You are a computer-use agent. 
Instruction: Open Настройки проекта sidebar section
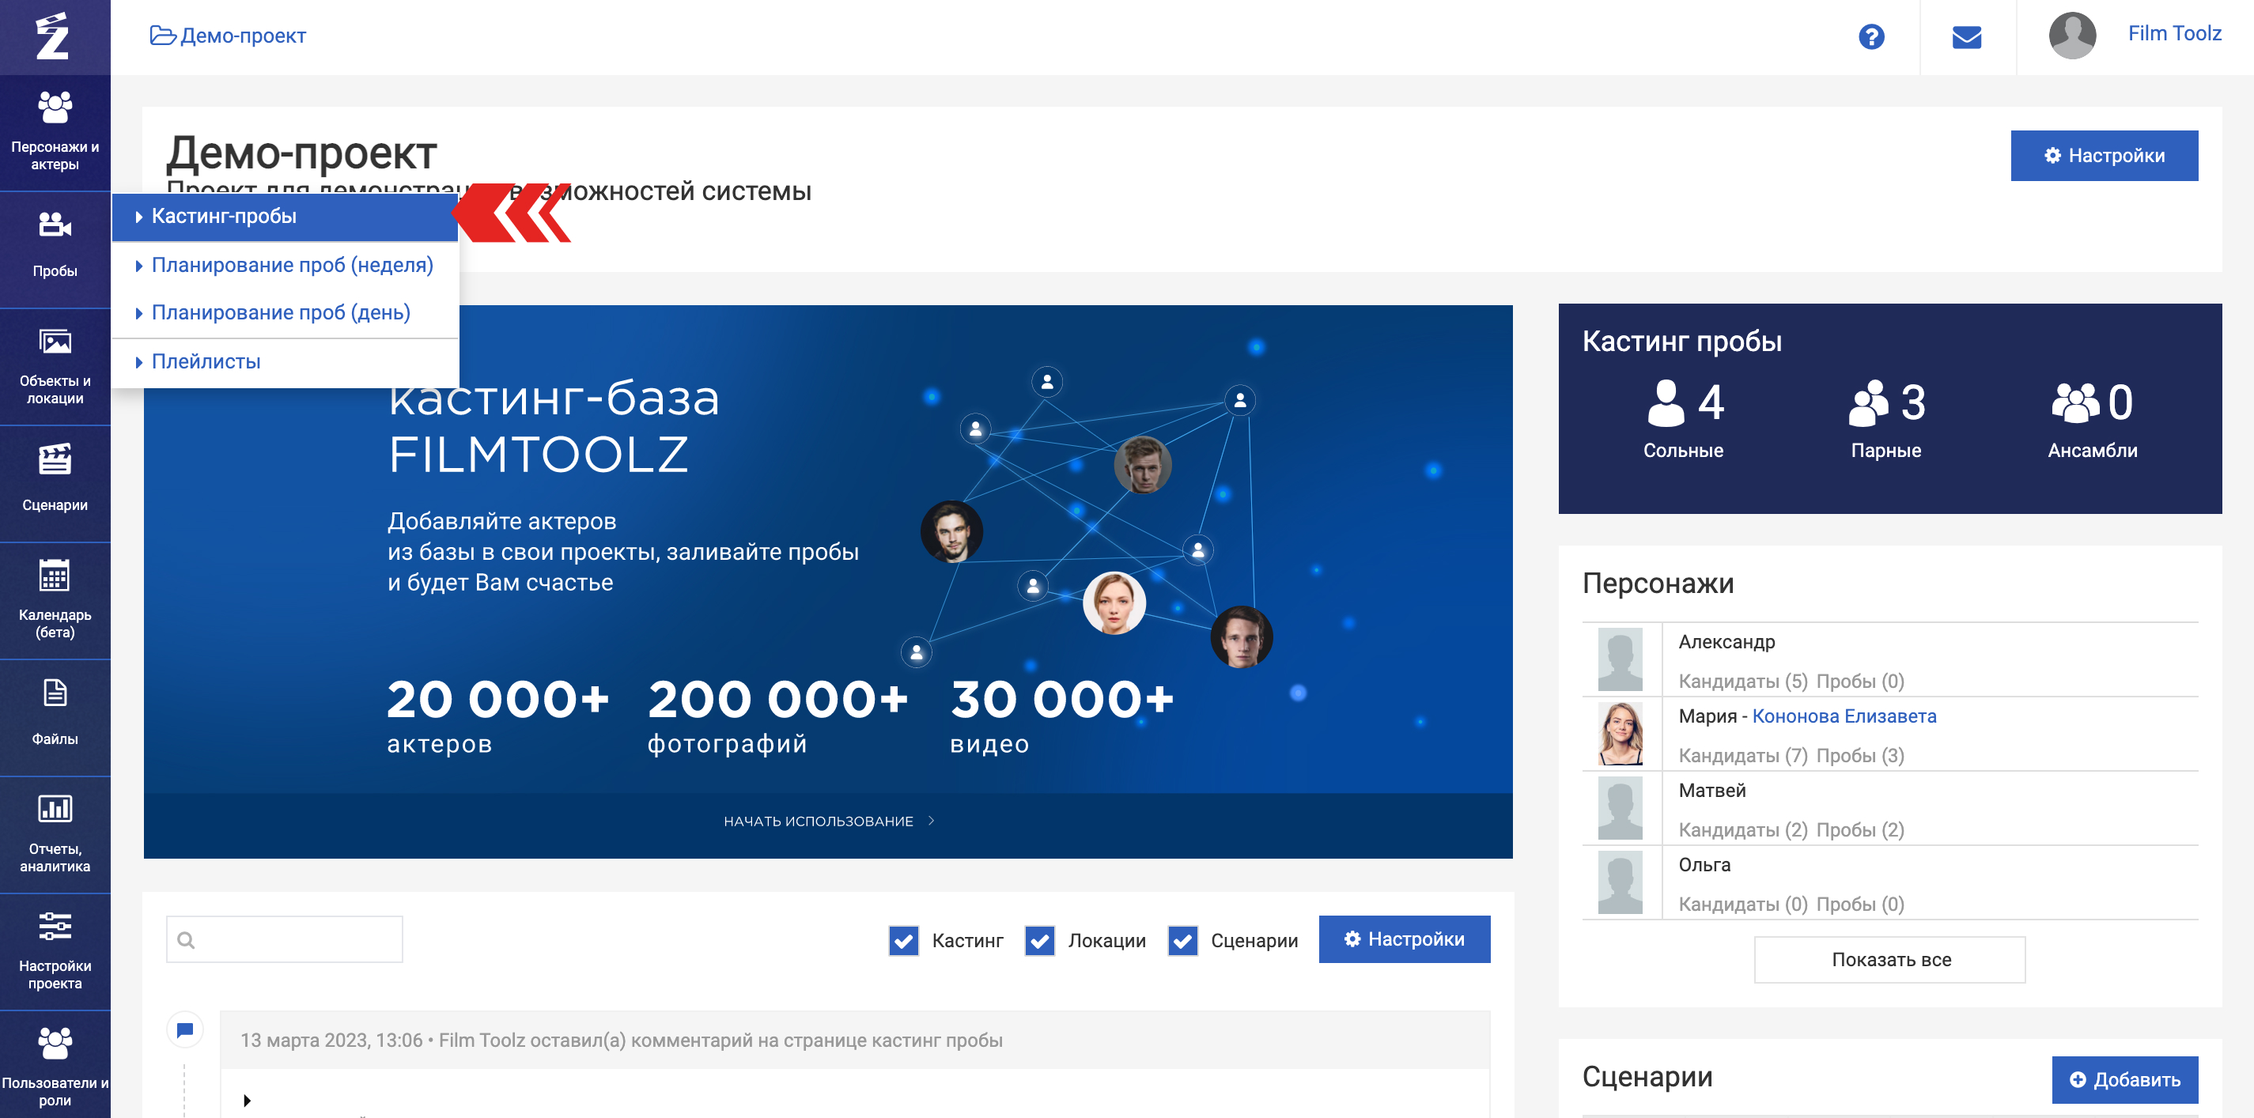click(x=55, y=952)
